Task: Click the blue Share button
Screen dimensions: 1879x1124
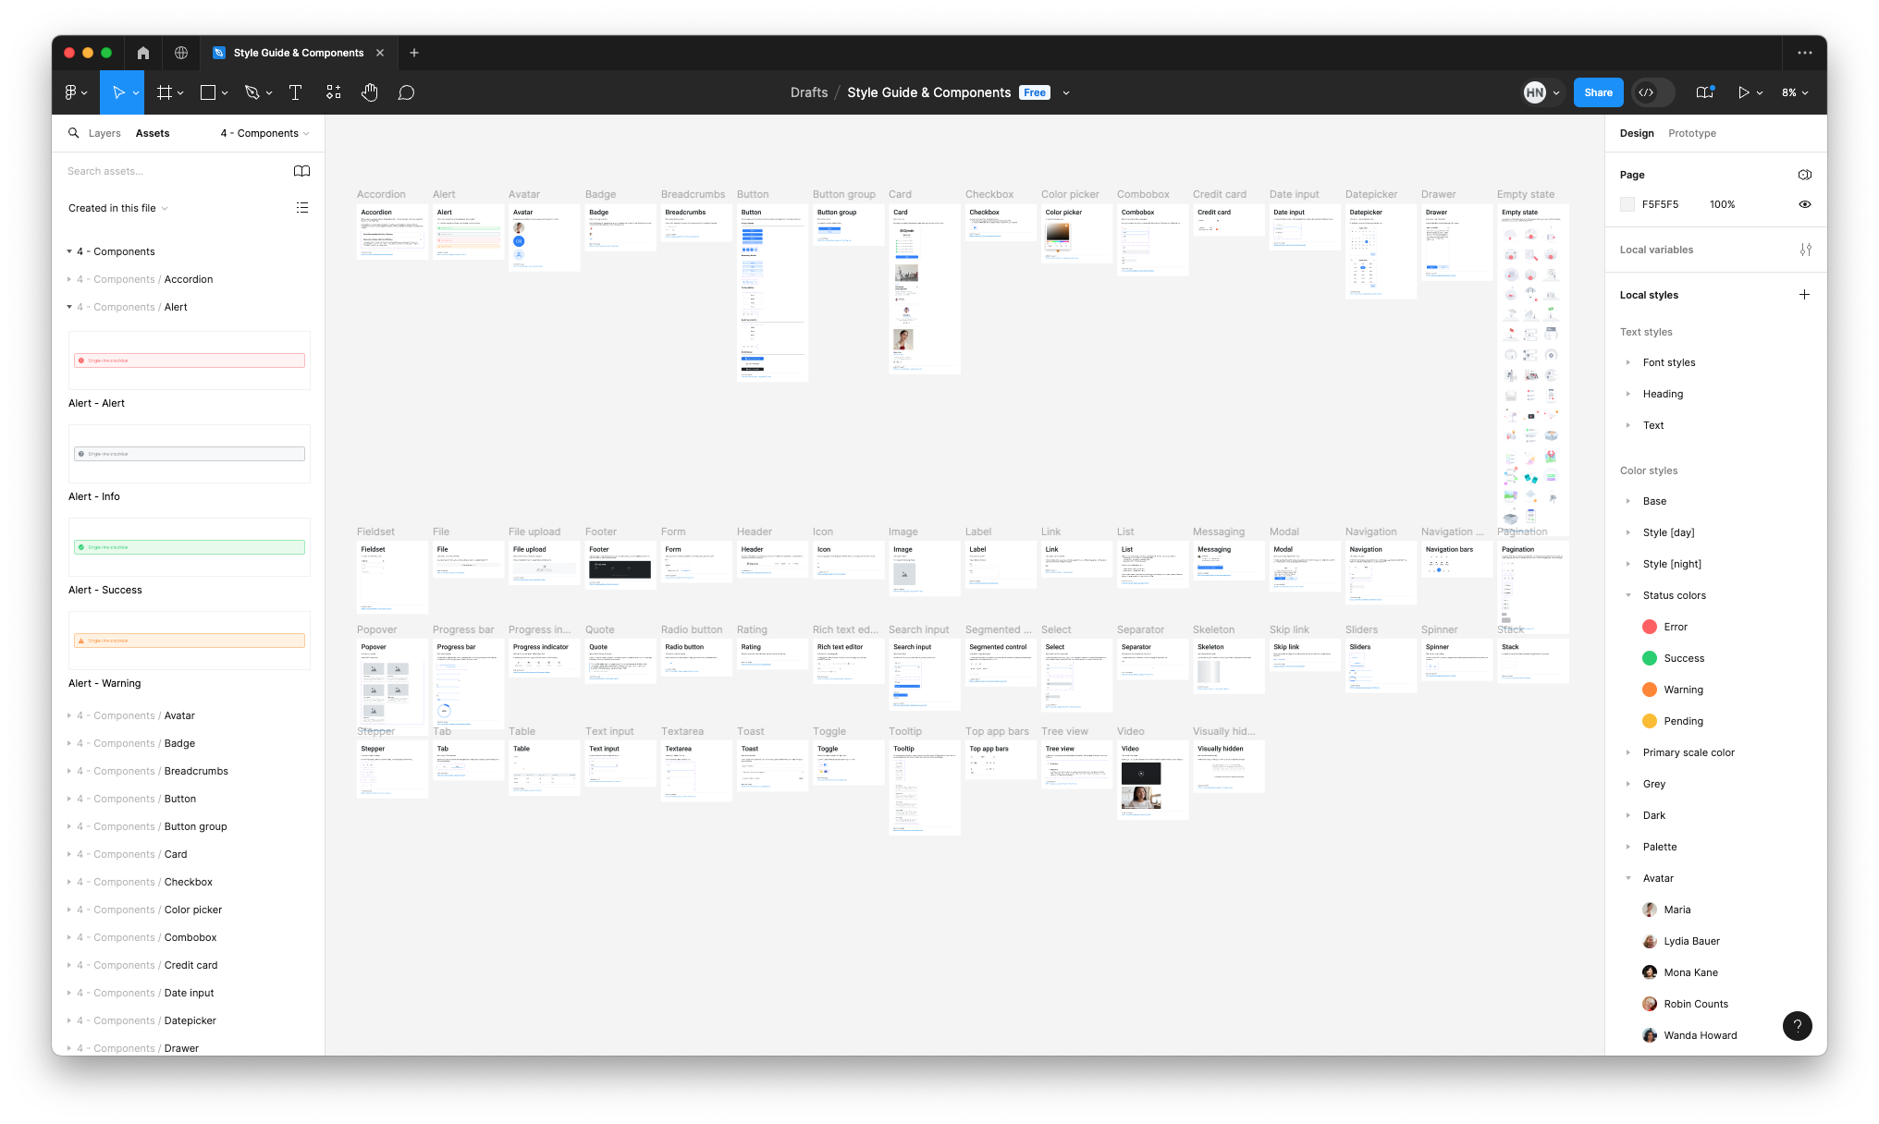Action: click(x=1598, y=92)
